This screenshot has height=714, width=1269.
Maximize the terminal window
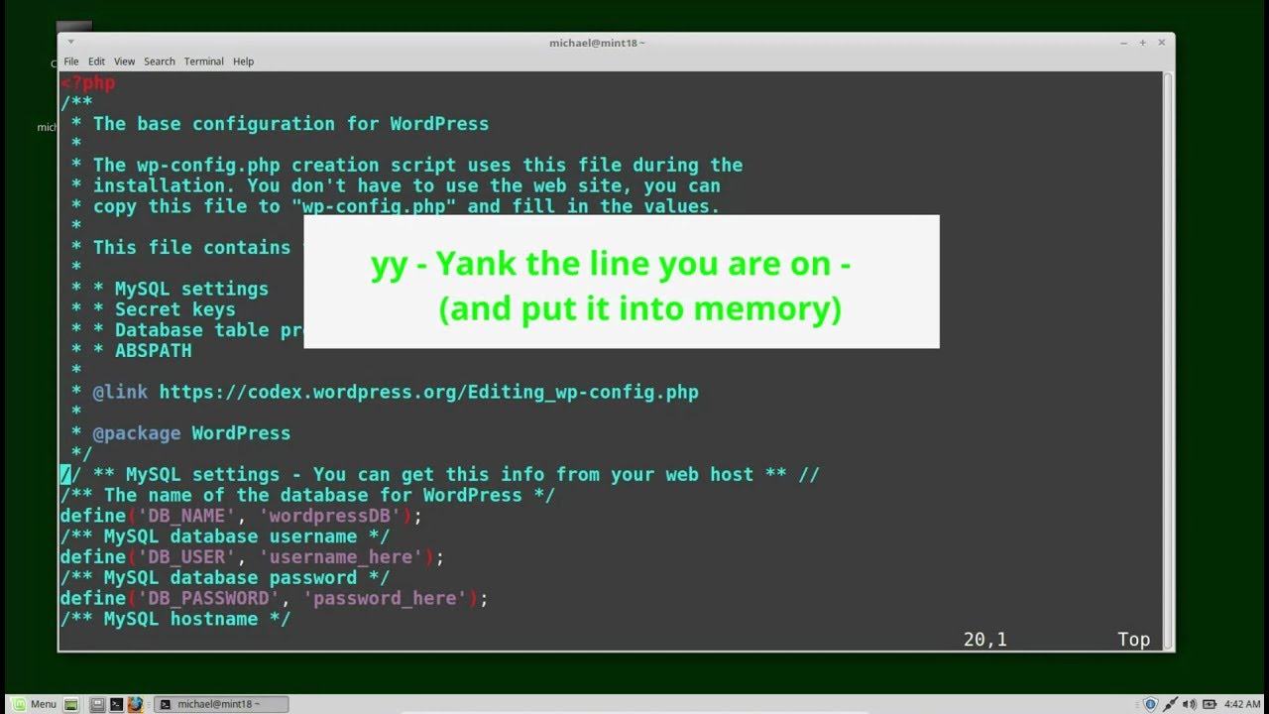coord(1142,43)
